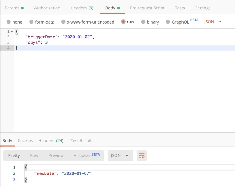Switch body type to GraphQL
The width and height of the screenshot is (235, 187).
pyautogui.click(x=168, y=22)
